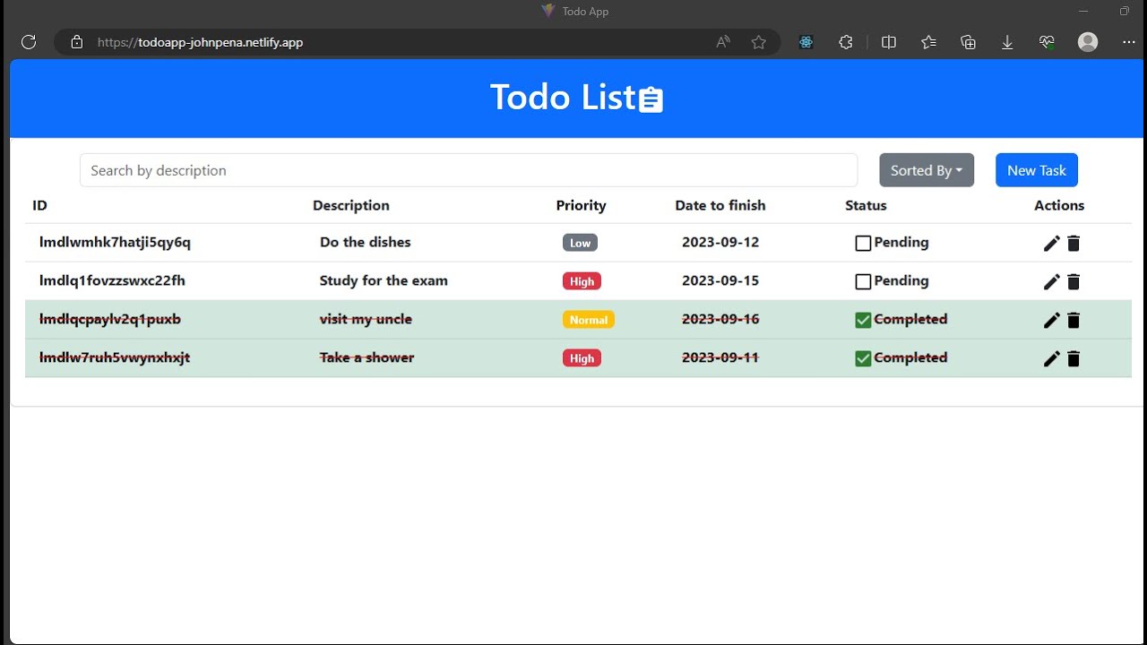Image resolution: width=1147 pixels, height=645 pixels.
Task: Click the 'Todo List' heading
Action: coord(576,98)
